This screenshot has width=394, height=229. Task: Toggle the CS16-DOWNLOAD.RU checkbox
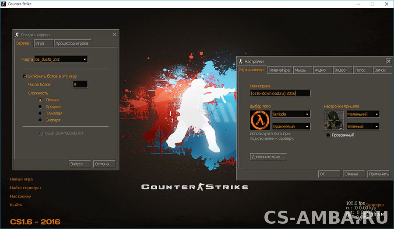point(41,133)
